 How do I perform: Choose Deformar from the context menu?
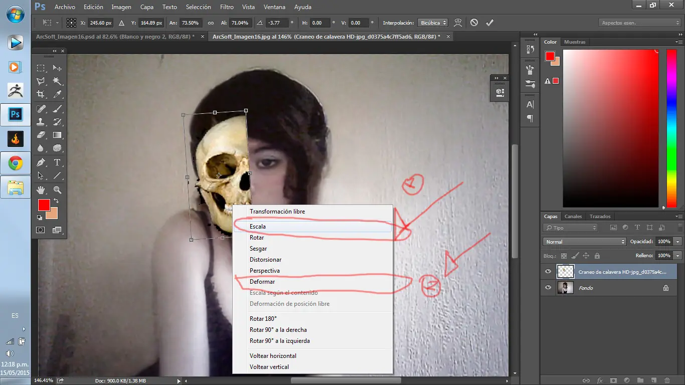coord(262,282)
